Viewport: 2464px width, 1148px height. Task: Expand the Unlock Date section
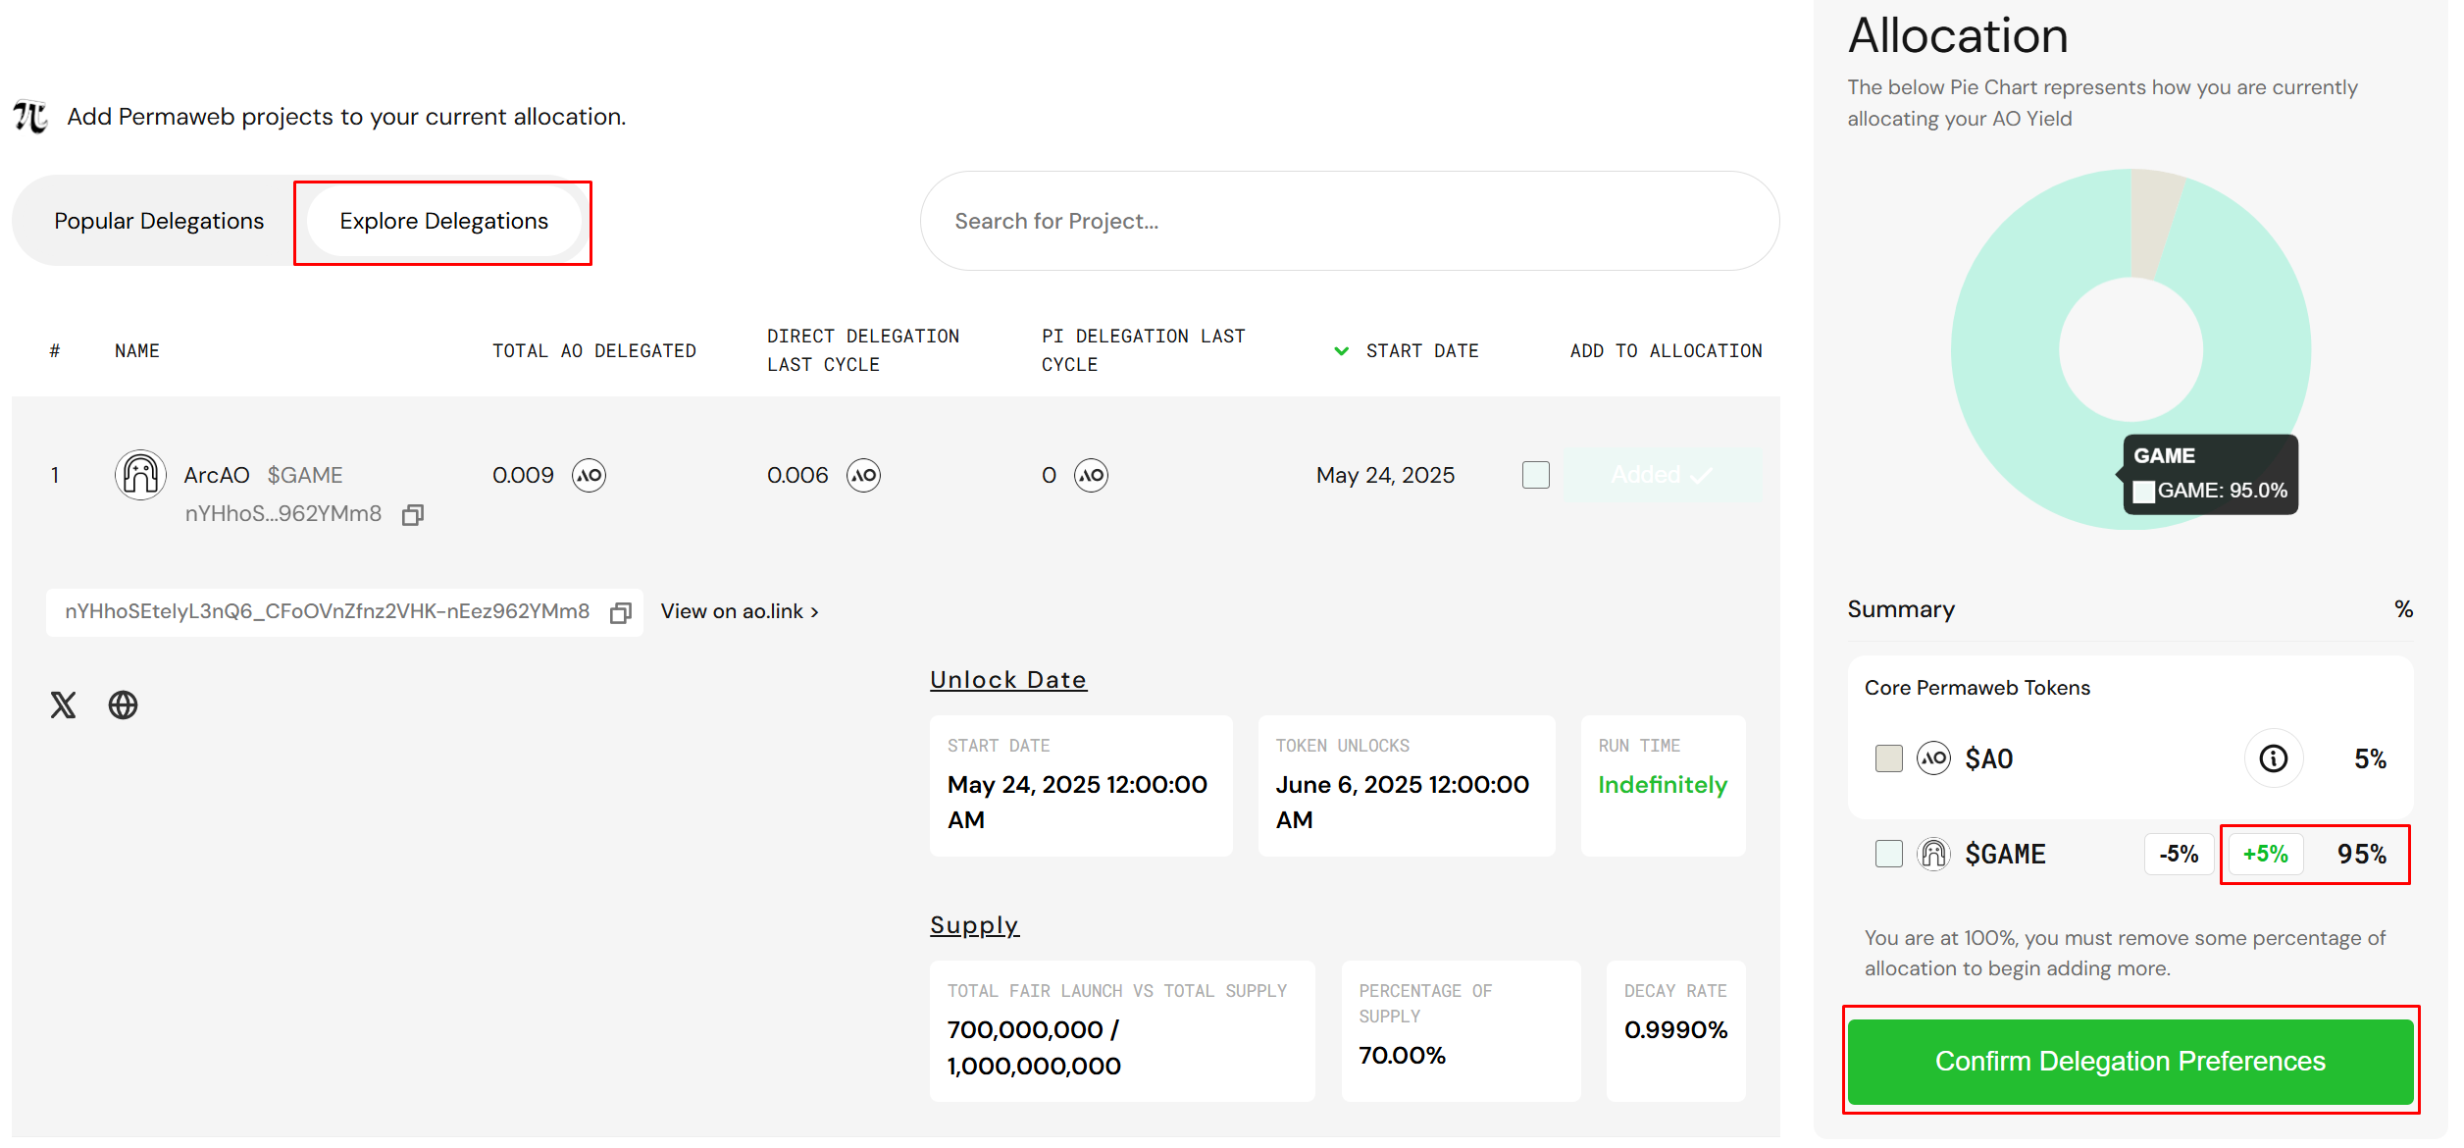[1007, 678]
